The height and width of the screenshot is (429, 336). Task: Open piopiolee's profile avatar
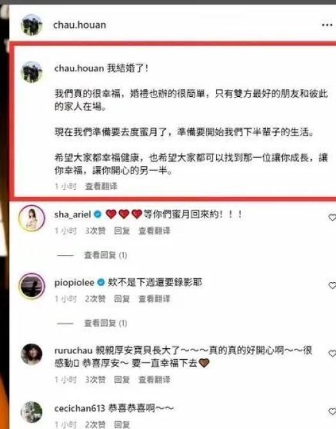(31, 286)
